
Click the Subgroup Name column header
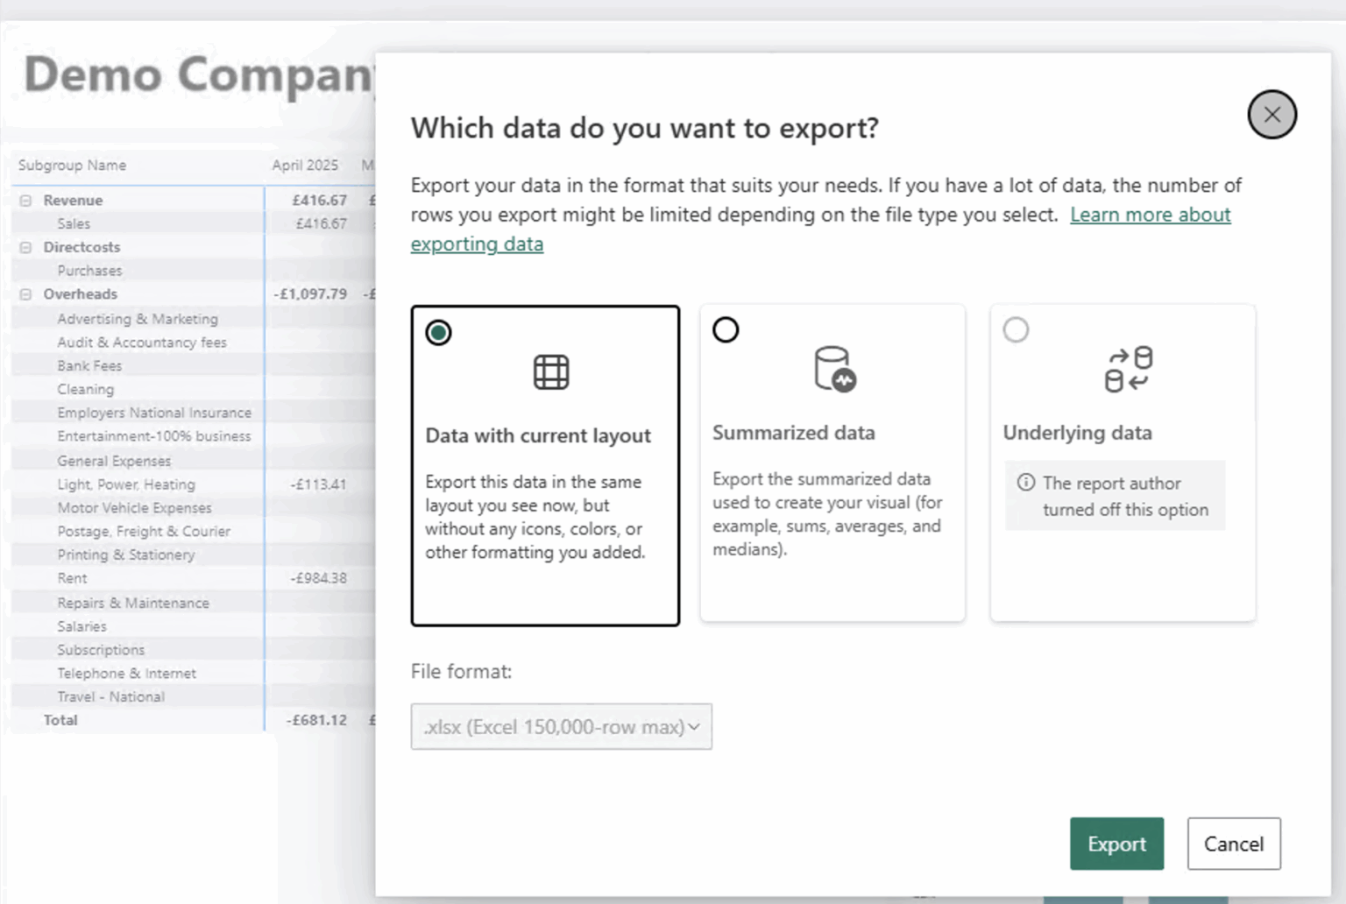(x=72, y=165)
